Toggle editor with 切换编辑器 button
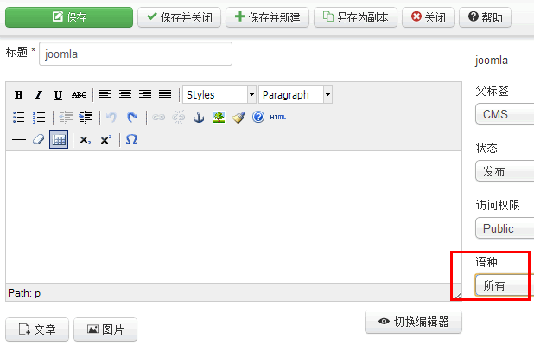Viewport: 534px width, 345px height. tap(413, 322)
